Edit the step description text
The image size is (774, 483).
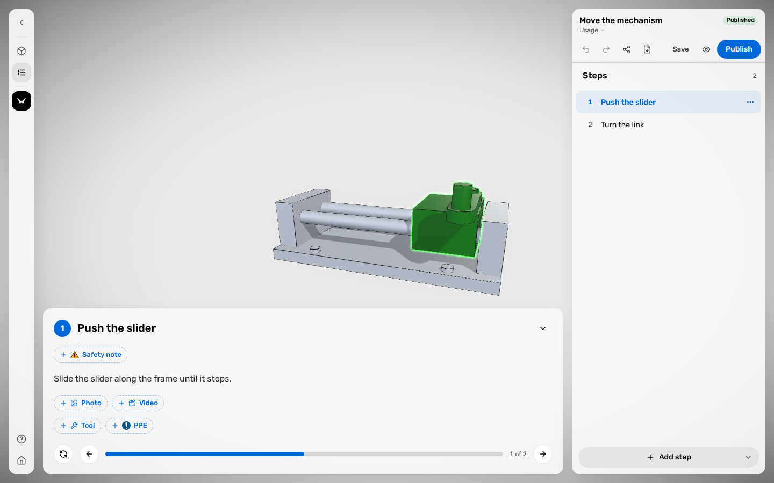(142, 379)
